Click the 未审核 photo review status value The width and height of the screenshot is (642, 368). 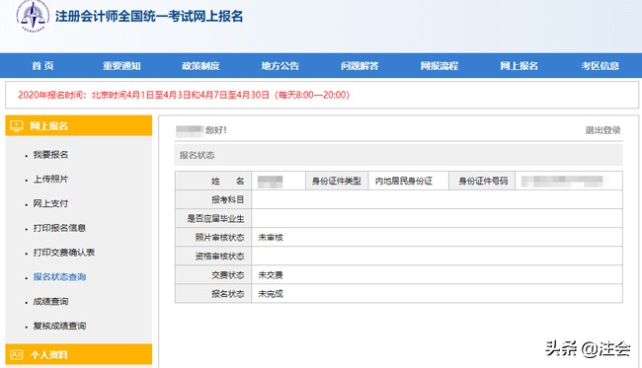tap(271, 238)
